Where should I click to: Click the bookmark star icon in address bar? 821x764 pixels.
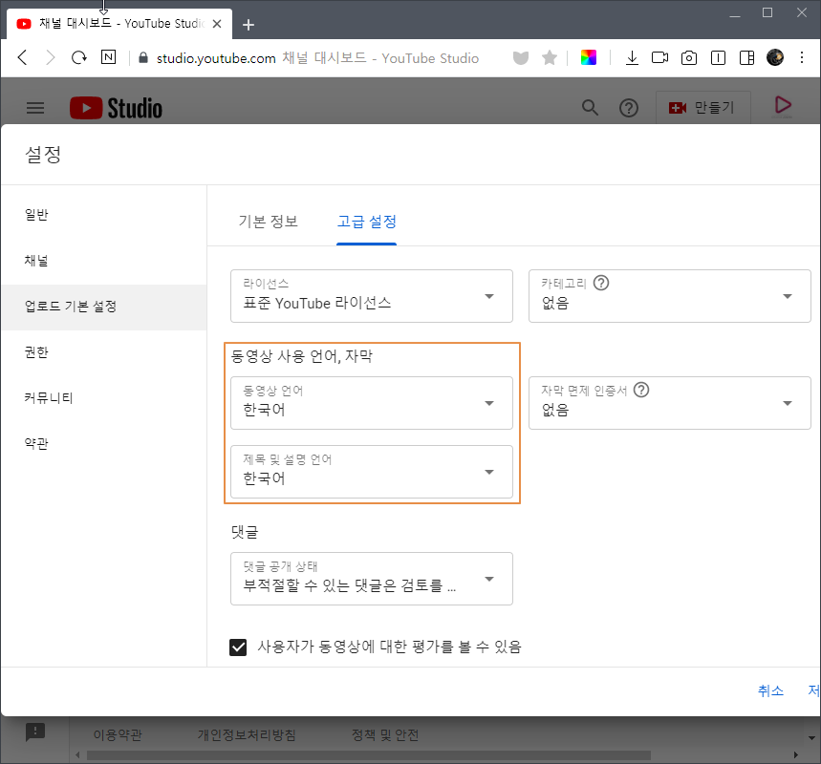click(x=550, y=57)
